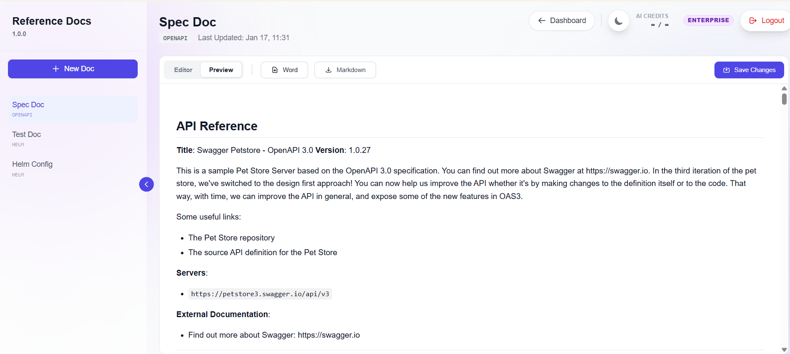Switch to the Editor tab
Image resolution: width=790 pixels, height=354 pixels.
click(183, 70)
